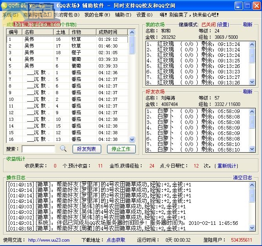
Task: Open health mode [设置] link
Action: click(223, 25)
